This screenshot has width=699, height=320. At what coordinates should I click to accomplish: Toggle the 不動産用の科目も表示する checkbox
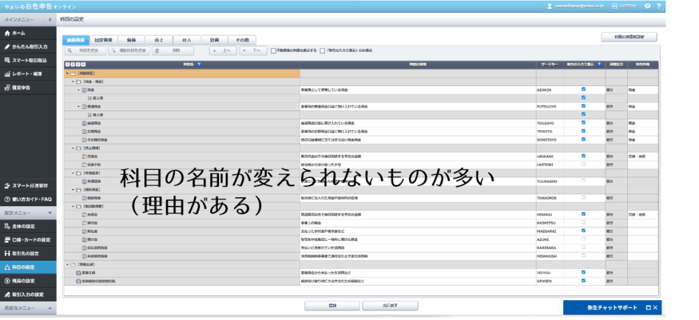point(274,50)
